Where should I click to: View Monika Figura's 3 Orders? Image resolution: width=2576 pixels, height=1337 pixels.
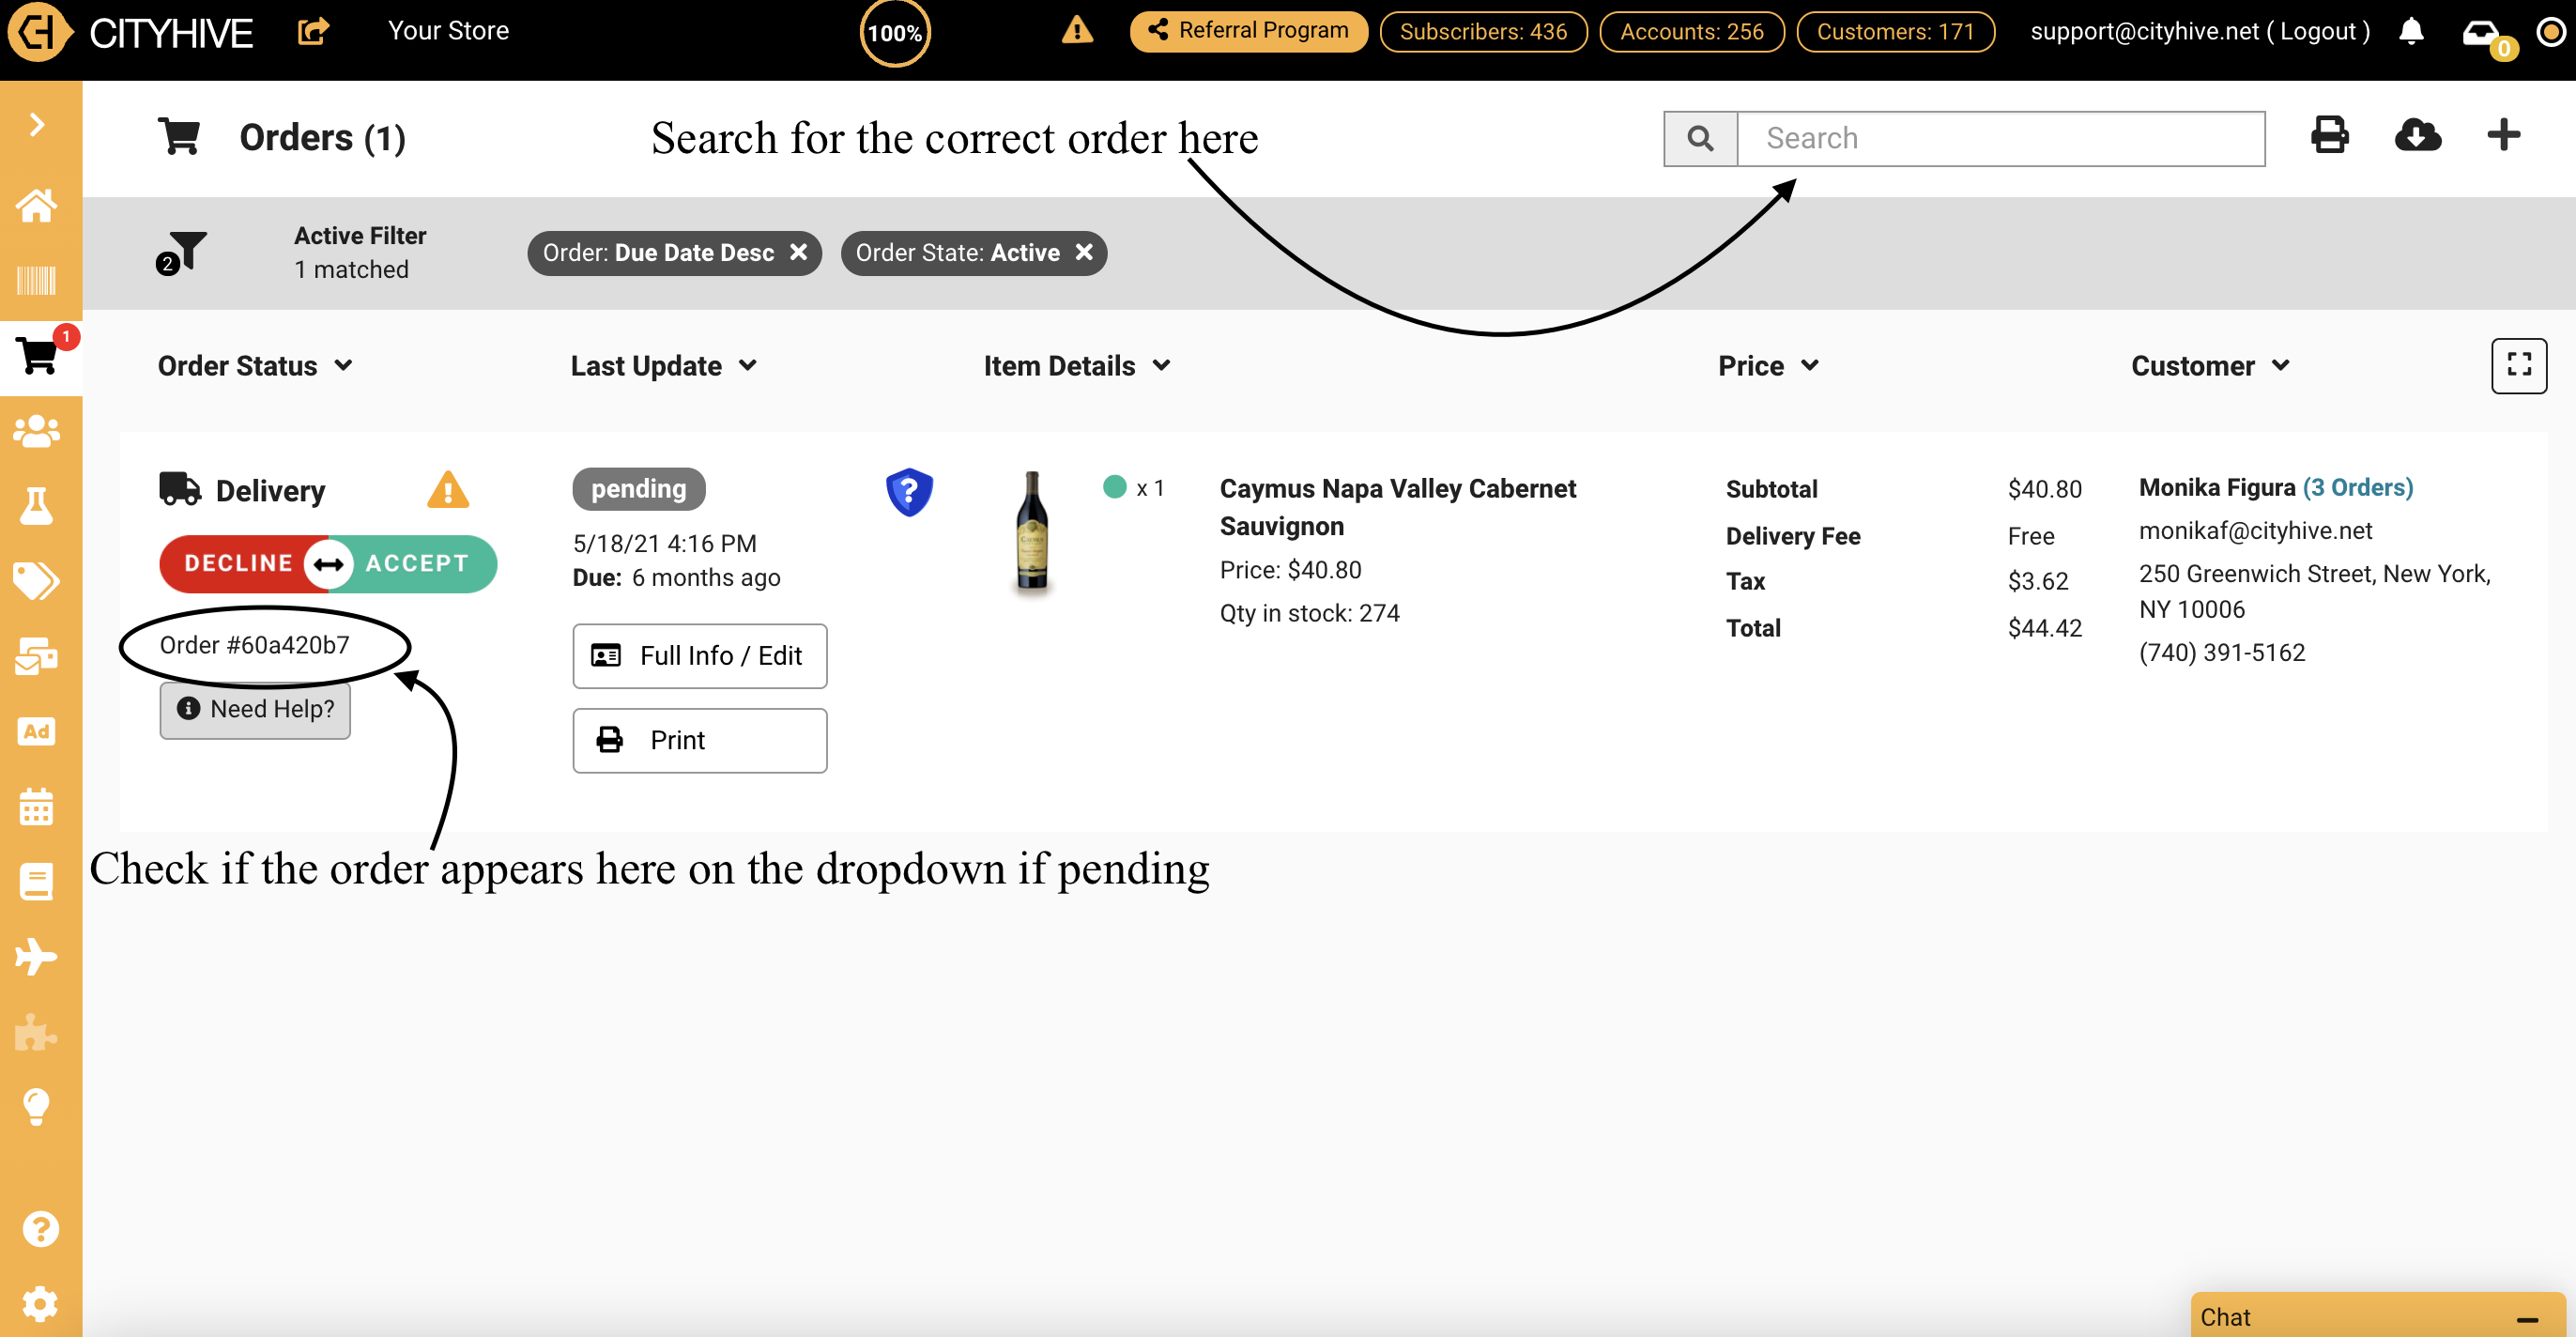(2358, 488)
